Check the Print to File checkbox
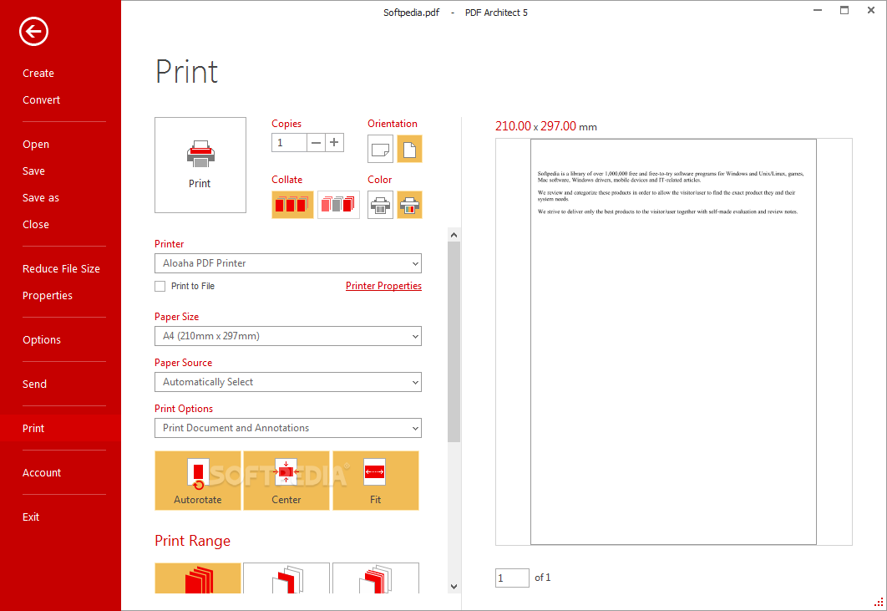This screenshot has width=887, height=611. pos(160,286)
